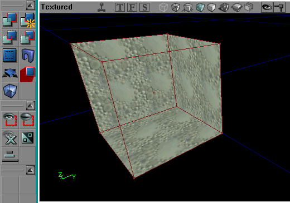Show selected actors only (open eye icon)
The height and width of the screenshot is (203, 290).
click(x=10, y=120)
